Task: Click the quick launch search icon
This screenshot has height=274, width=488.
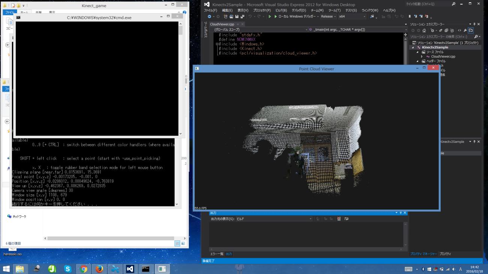Action: pyautogui.click(x=454, y=4)
